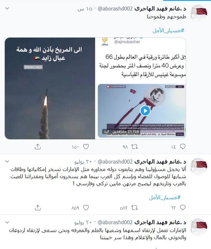Open hashtag link in the first tweet
Screen dimensions: 211x249
coord(168,30)
